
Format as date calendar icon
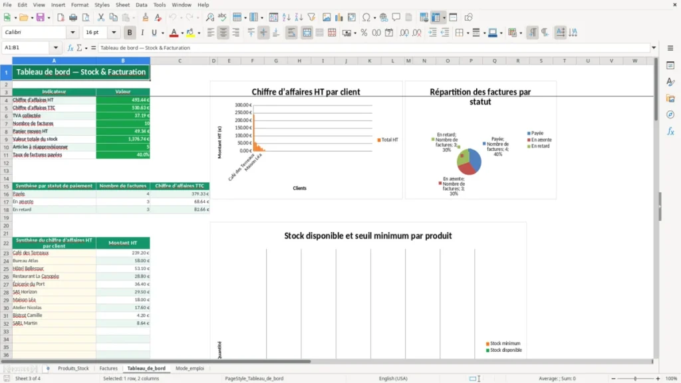(x=389, y=33)
